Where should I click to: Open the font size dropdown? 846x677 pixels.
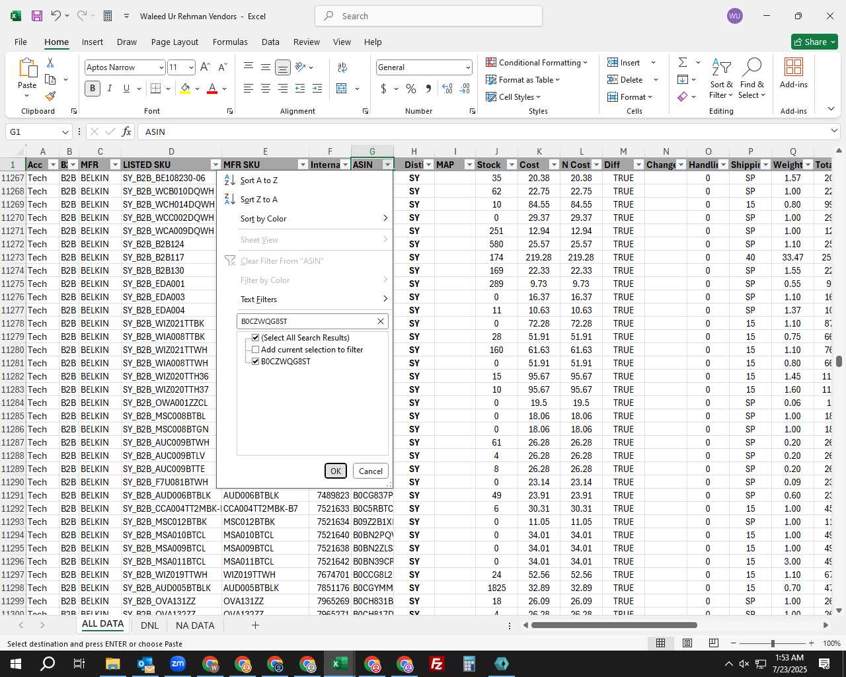191,67
